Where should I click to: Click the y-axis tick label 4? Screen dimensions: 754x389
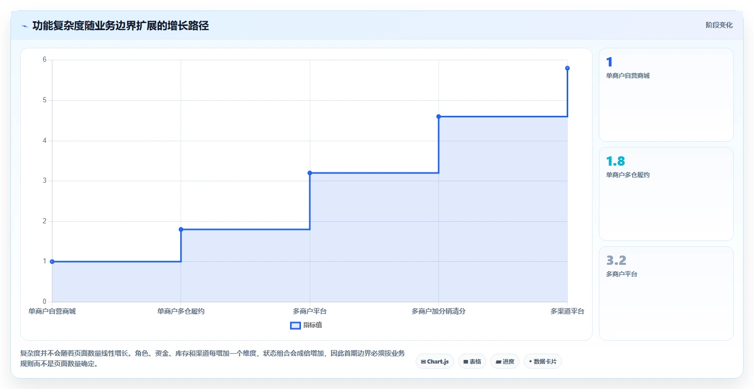45,141
